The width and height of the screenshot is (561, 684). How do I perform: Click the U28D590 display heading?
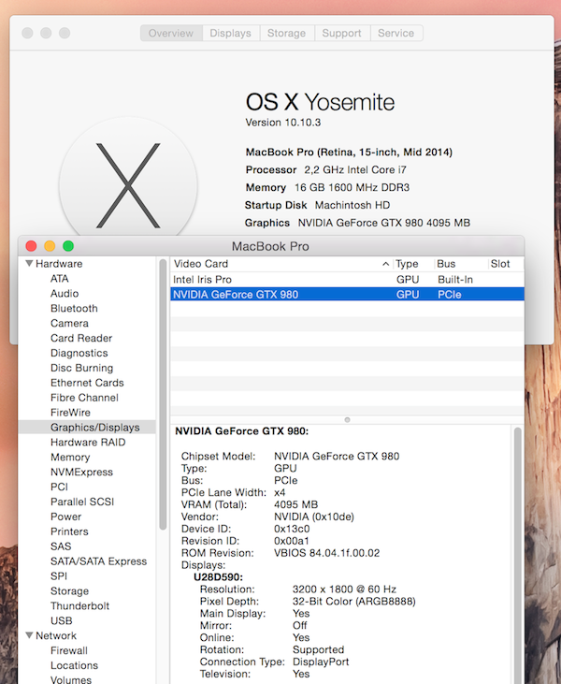[x=219, y=577]
